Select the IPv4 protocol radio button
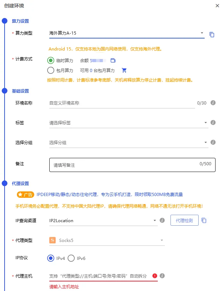Image resolution: width=224 pixels, height=291 pixels. 50,258
